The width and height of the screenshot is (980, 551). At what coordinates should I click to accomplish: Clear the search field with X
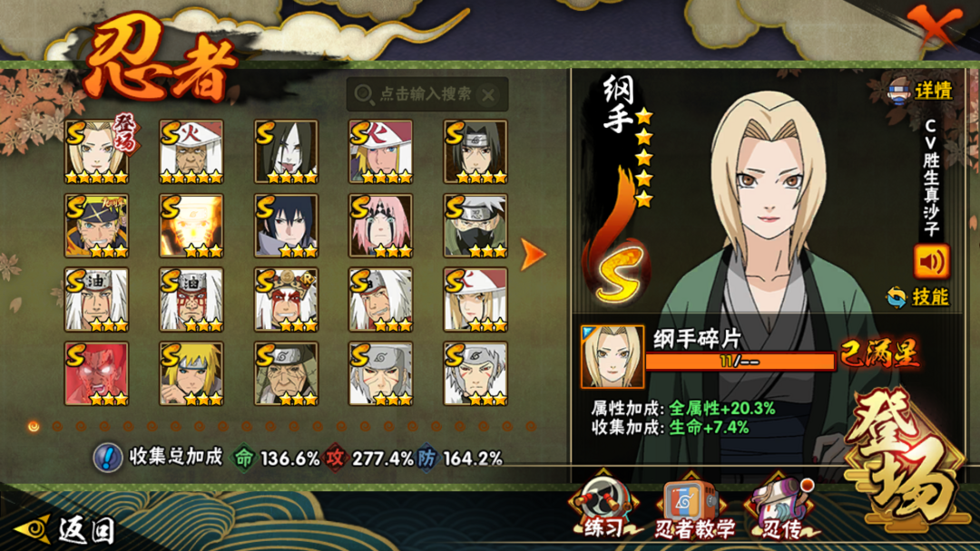click(488, 95)
